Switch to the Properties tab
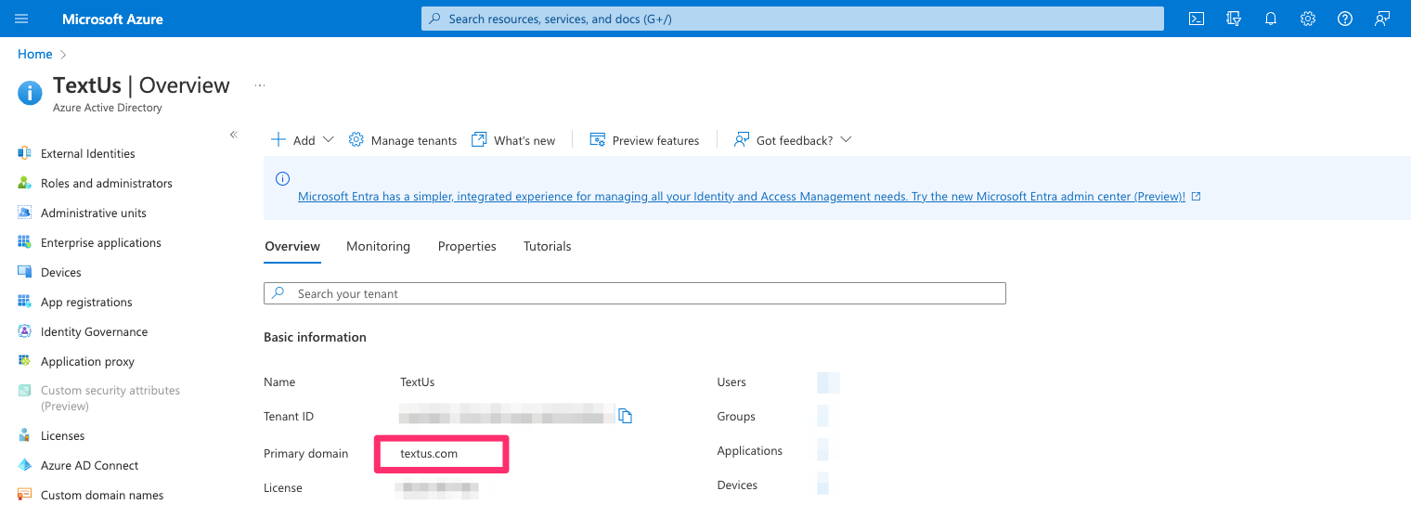This screenshot has height=517, width=1411. click(x=467, y=246)
